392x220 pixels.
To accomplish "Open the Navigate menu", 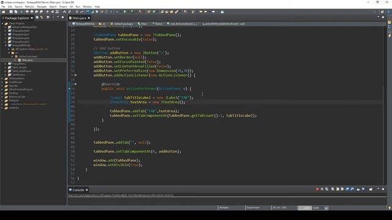I will tap(42, 7).
